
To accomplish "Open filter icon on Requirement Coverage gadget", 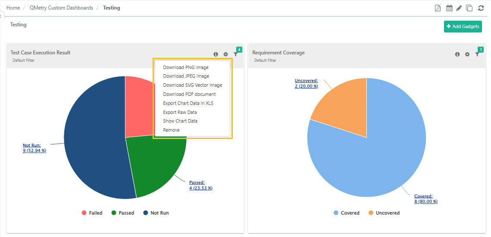I will coord(477,54).
